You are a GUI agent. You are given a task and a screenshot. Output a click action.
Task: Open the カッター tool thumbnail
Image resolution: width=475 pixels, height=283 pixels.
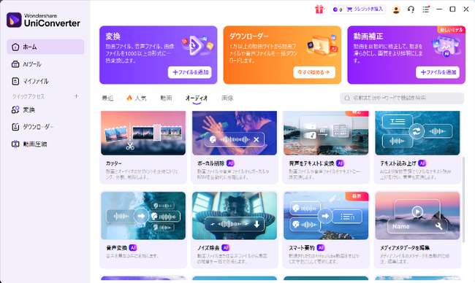coord(143,133)
